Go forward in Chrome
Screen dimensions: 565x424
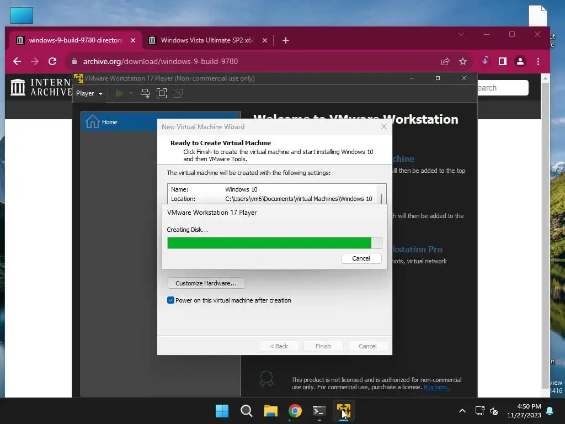pyautogui.click(x=35, y=61)
